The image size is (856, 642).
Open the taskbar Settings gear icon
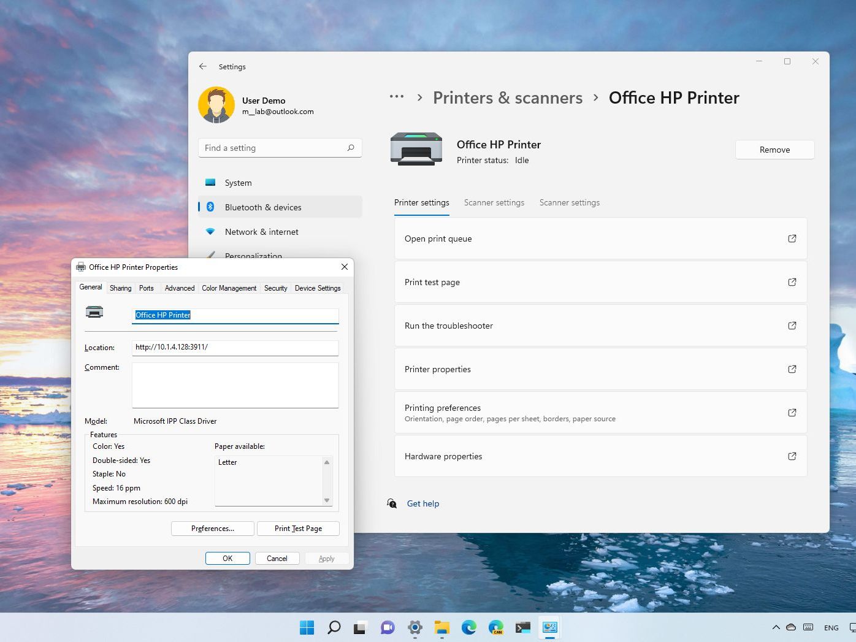415,627
